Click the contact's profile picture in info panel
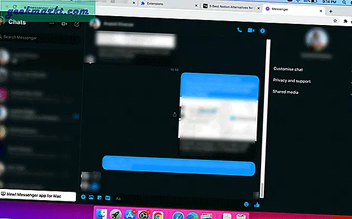The image size is (352, 219). click(316, 39)
